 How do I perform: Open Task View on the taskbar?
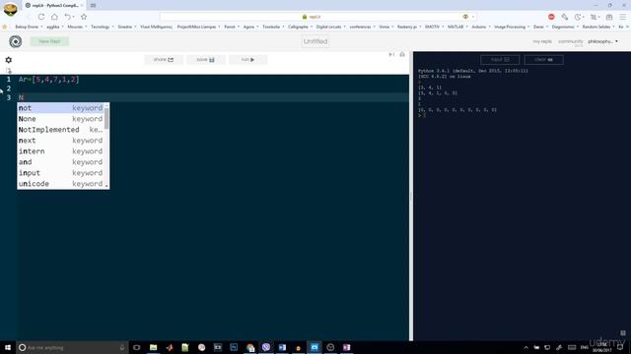point(137,347)
